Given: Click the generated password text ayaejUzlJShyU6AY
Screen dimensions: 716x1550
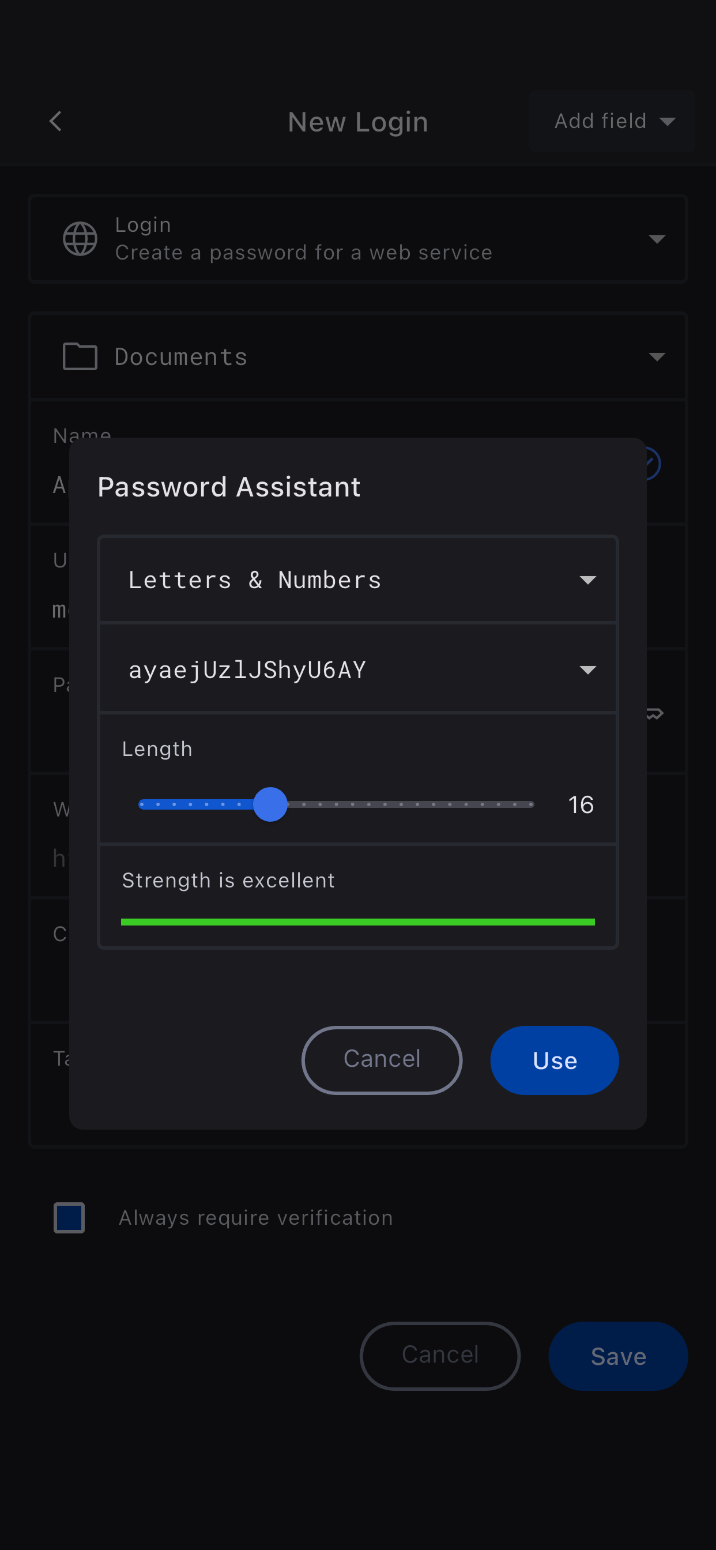Looking at the screenshot, I should coord(247,669).
